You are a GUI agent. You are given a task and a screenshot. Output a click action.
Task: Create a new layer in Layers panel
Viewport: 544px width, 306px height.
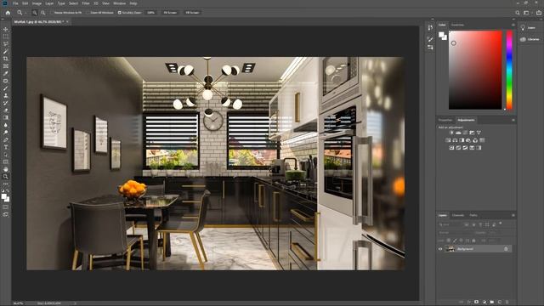tap(500, 303)
